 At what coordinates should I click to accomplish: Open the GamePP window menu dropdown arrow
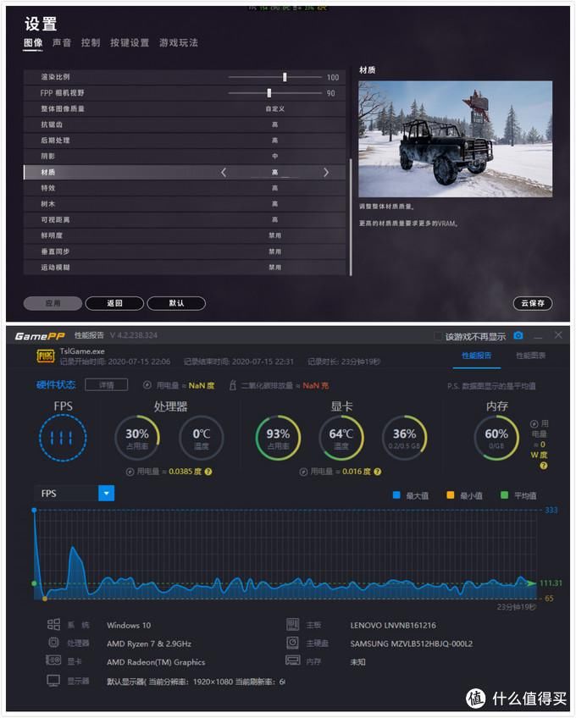click(539, 336)
